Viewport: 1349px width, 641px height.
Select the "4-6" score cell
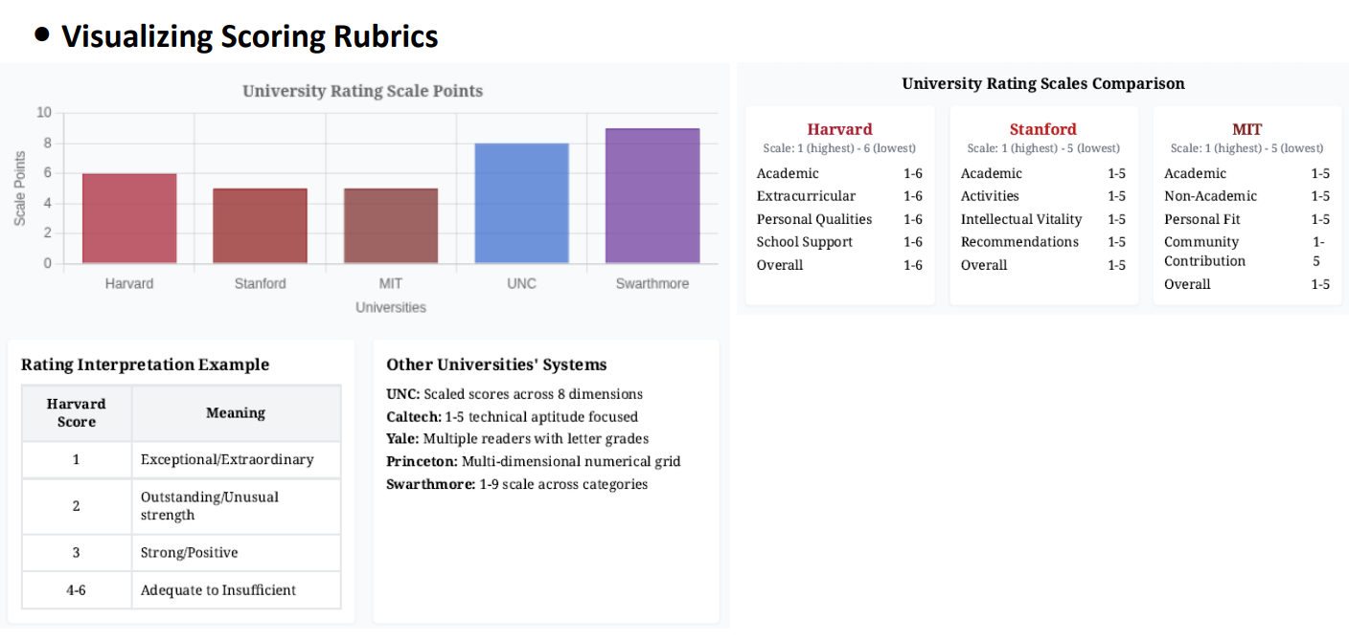77,590
